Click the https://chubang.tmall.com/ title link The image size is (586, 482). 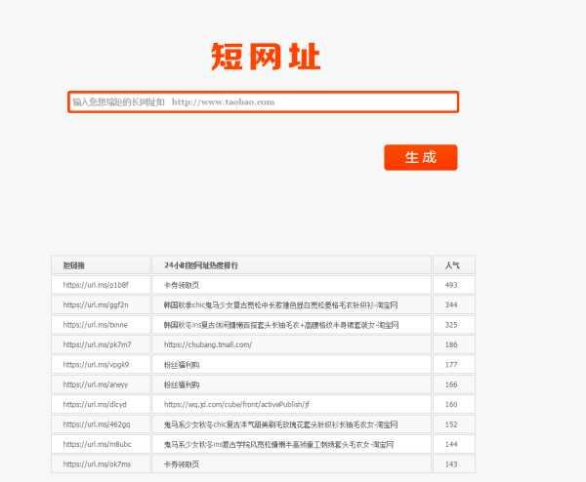pos(208,344)
